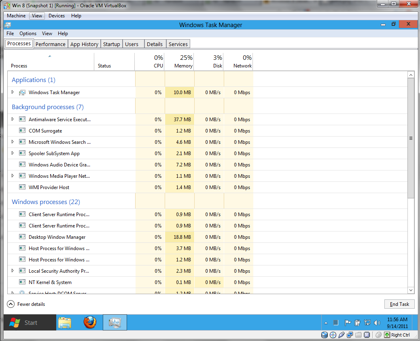Click the VirtualBox network status icon
Viewport: 420px width, 341px height.
350,335
